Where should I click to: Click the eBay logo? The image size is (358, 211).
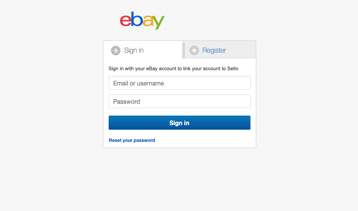[142, 21]
